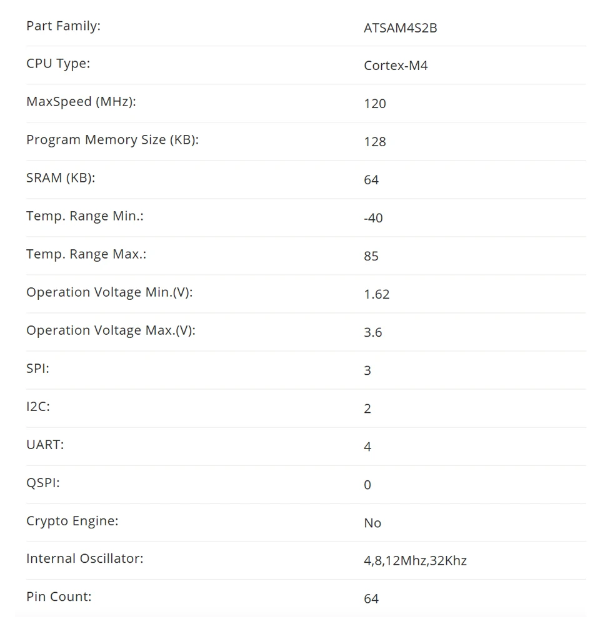Click the Temp. Range Max. label
Image resolution: width=600 pixels, height=639 pixels.
click(x=86, y=254)
